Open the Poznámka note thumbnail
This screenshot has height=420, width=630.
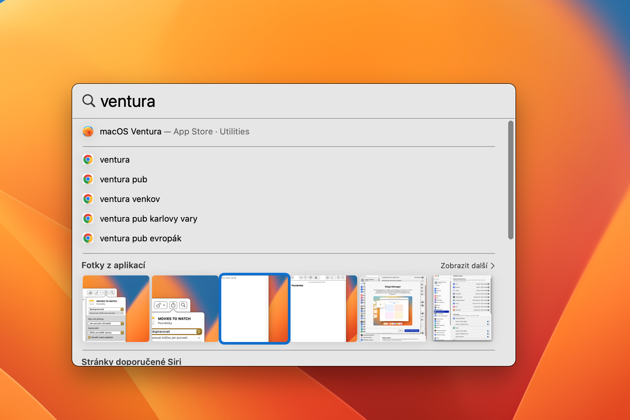pyautogui.click(x=324, y=309)
